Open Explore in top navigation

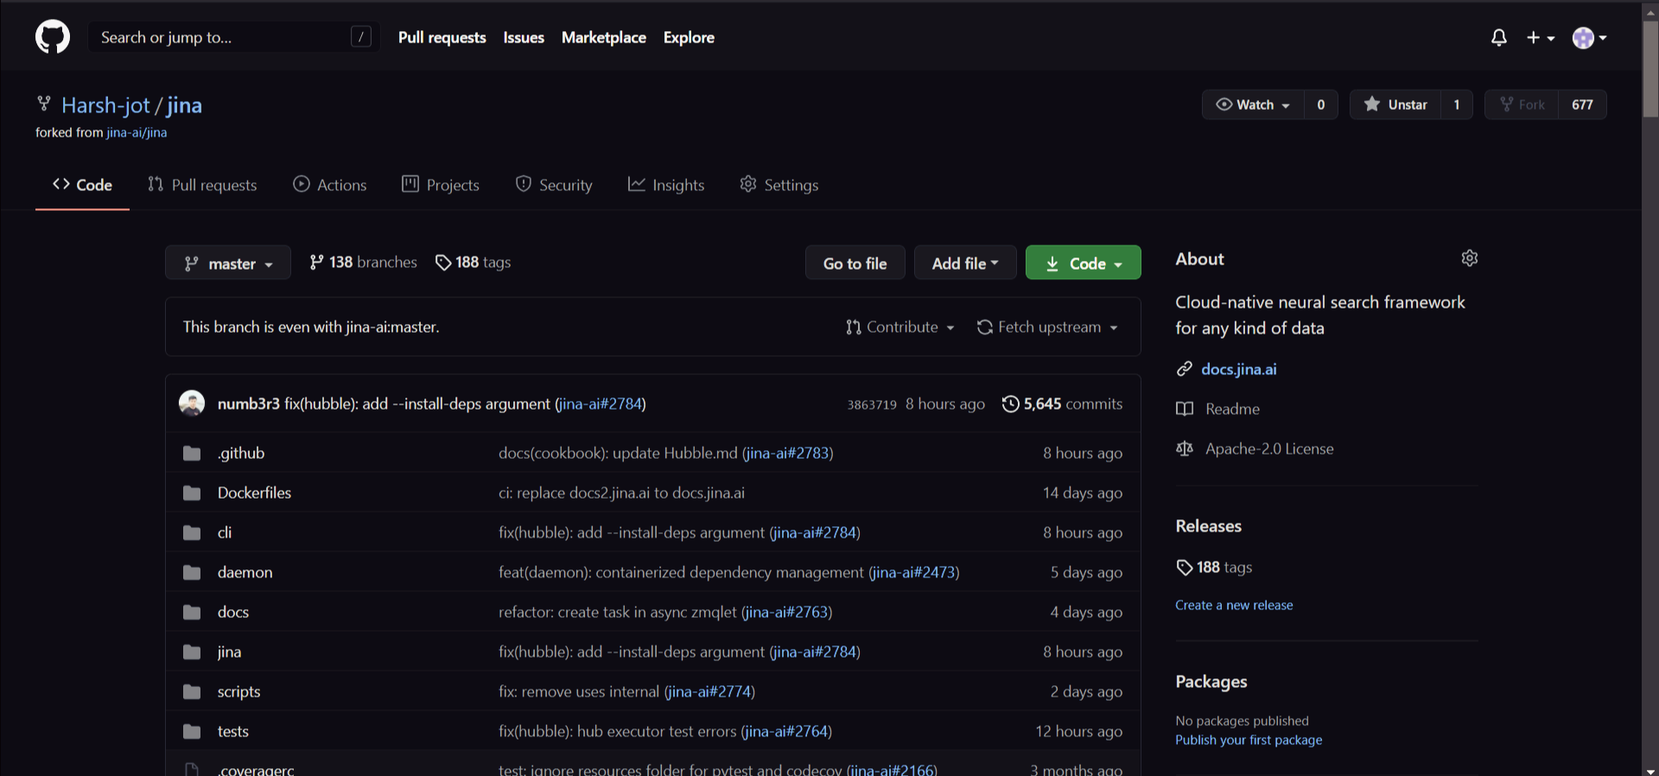(689, 37)
